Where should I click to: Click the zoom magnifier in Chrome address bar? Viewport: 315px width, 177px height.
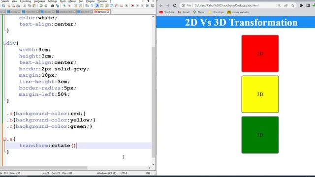[x=279, y=5]
